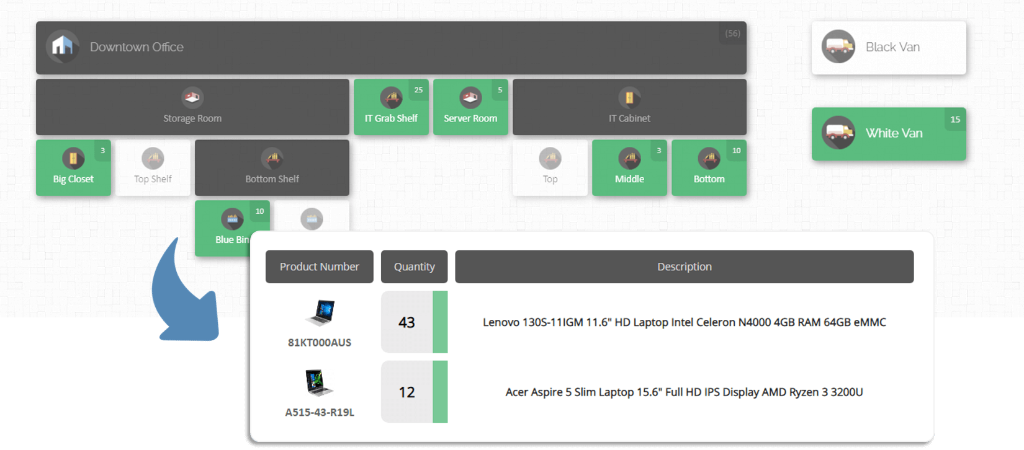Image resolution: width=1024 pixels, height=450 pixels.
Task: Click the Acer Aspire laptop thumbnail
Action: [x=319, y=382]
